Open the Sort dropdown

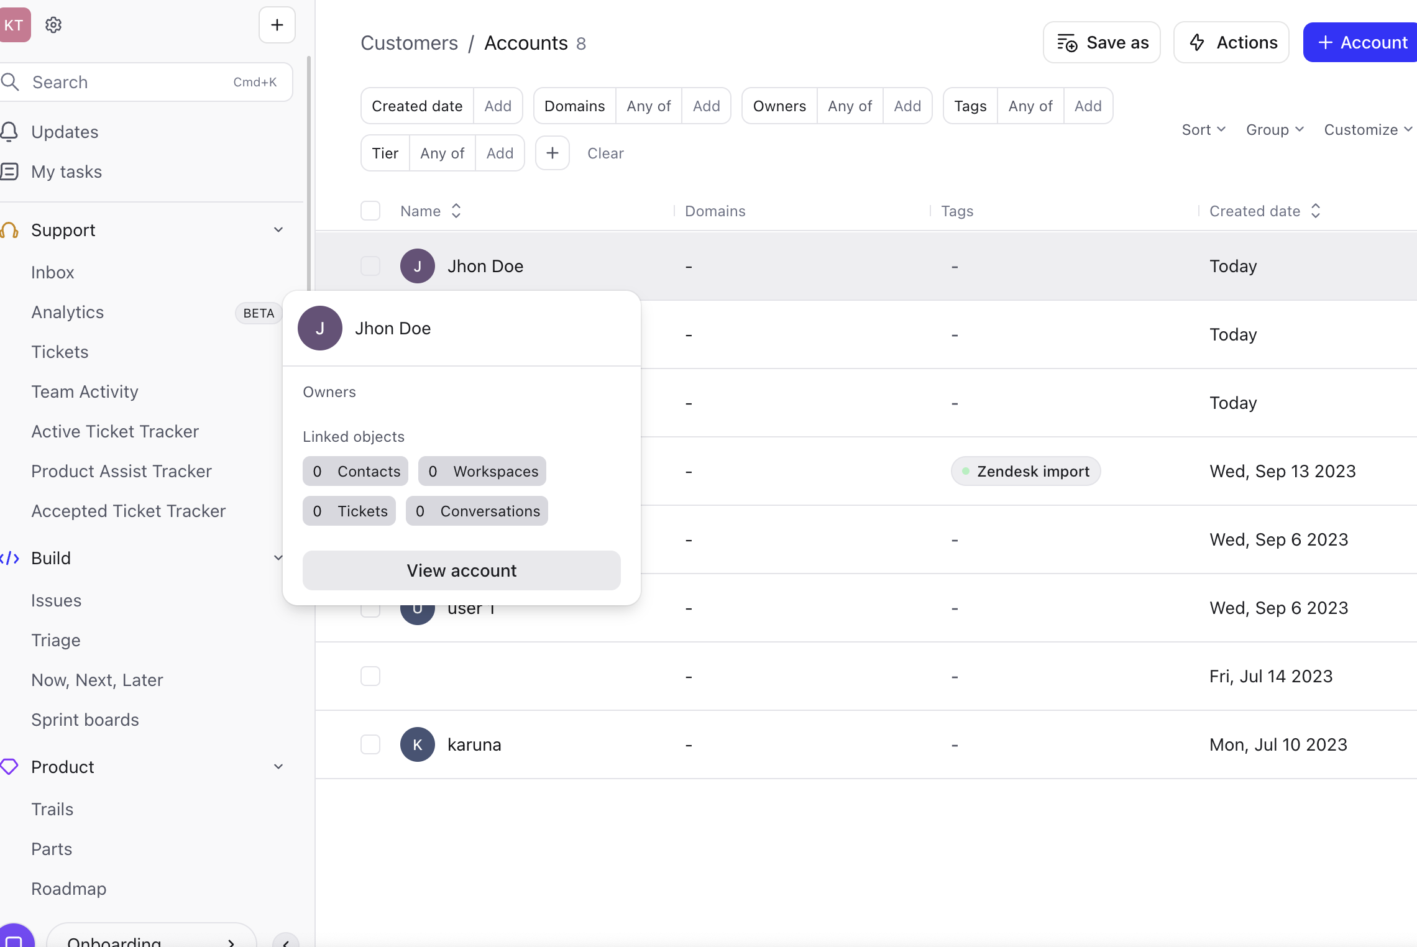[x=1202, y=129]
